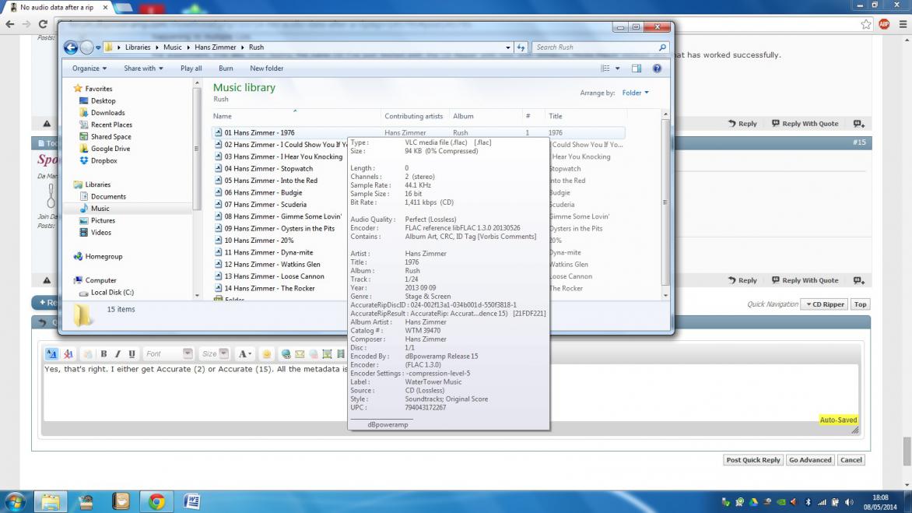Click upper Reply With Quote link
Screen dimensions: 912x513
point(805,124)
